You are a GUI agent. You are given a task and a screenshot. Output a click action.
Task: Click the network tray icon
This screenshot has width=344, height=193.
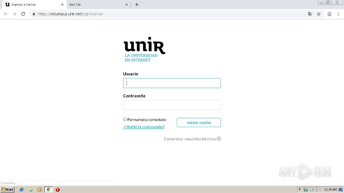point(306,190)
